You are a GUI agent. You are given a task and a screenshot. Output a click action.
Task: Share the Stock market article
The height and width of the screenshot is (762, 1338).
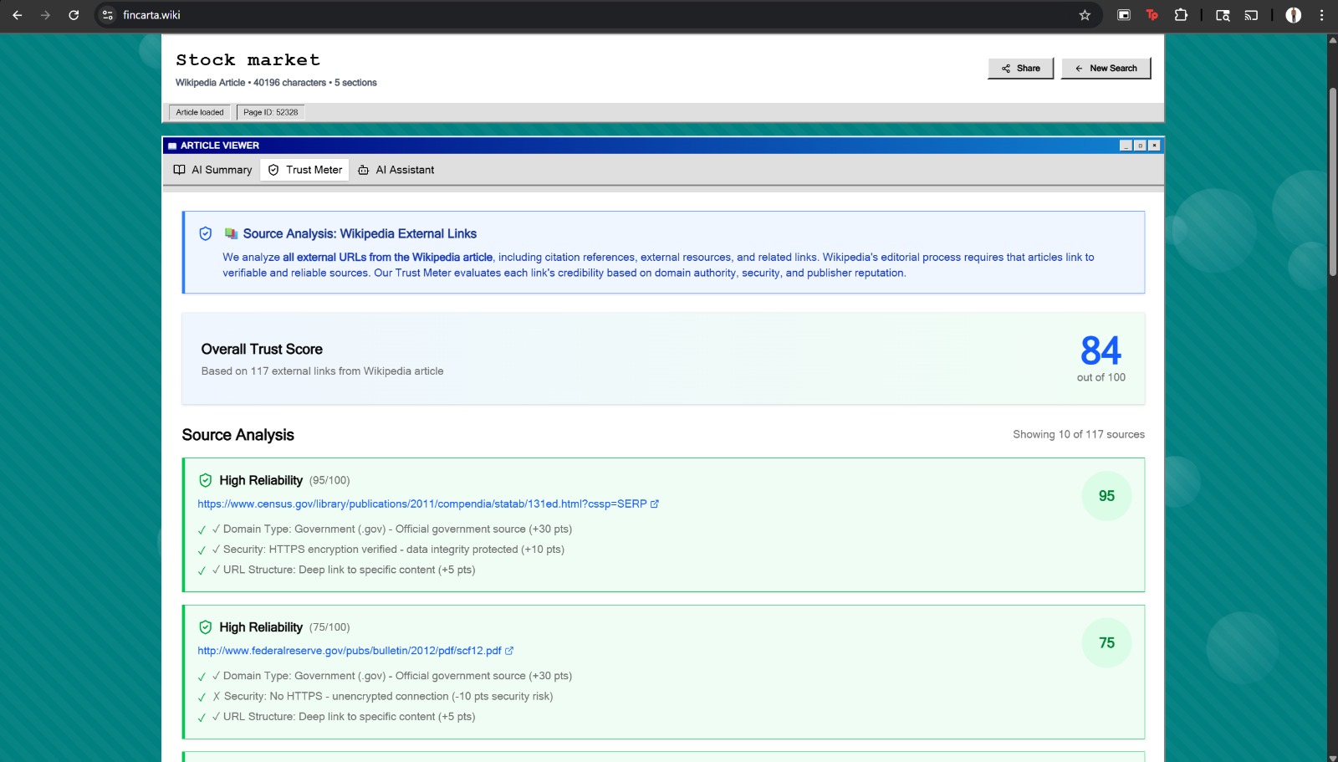(1020, 69)
